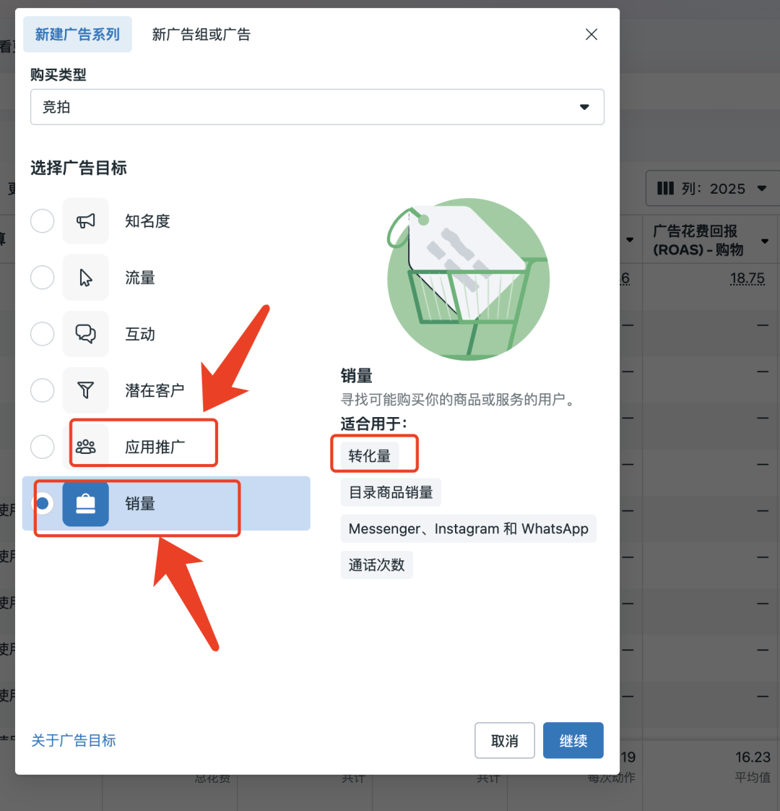Select the 新建广告系列 tab
This screenshot has height=811, width=780.
[x=77, y=34]
